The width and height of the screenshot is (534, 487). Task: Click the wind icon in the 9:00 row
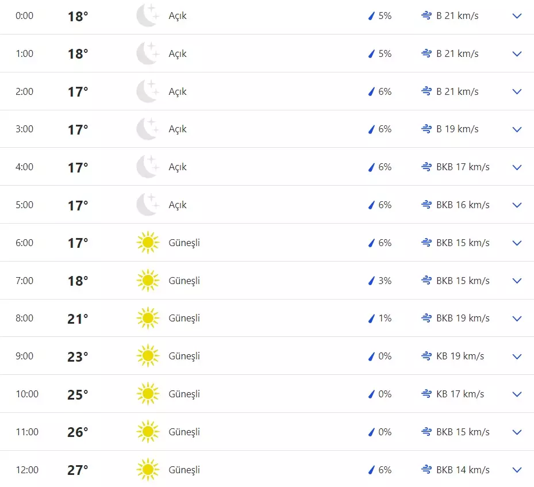[x=426, y=356]
